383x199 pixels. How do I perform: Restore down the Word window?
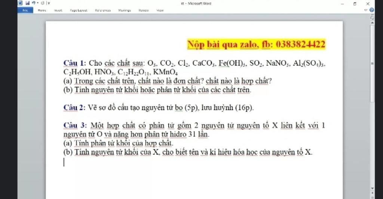355,4
